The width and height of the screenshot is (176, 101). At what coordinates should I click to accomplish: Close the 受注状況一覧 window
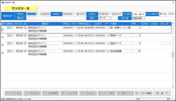point(173,2)
